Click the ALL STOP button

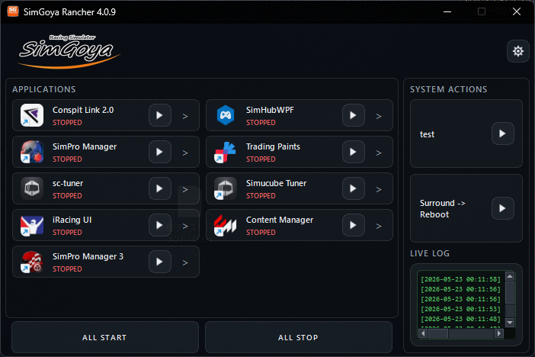(x=299, y=337)
